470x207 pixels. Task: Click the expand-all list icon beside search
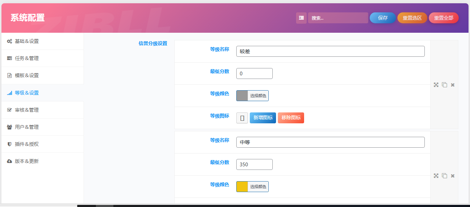[x=301, y=18]
